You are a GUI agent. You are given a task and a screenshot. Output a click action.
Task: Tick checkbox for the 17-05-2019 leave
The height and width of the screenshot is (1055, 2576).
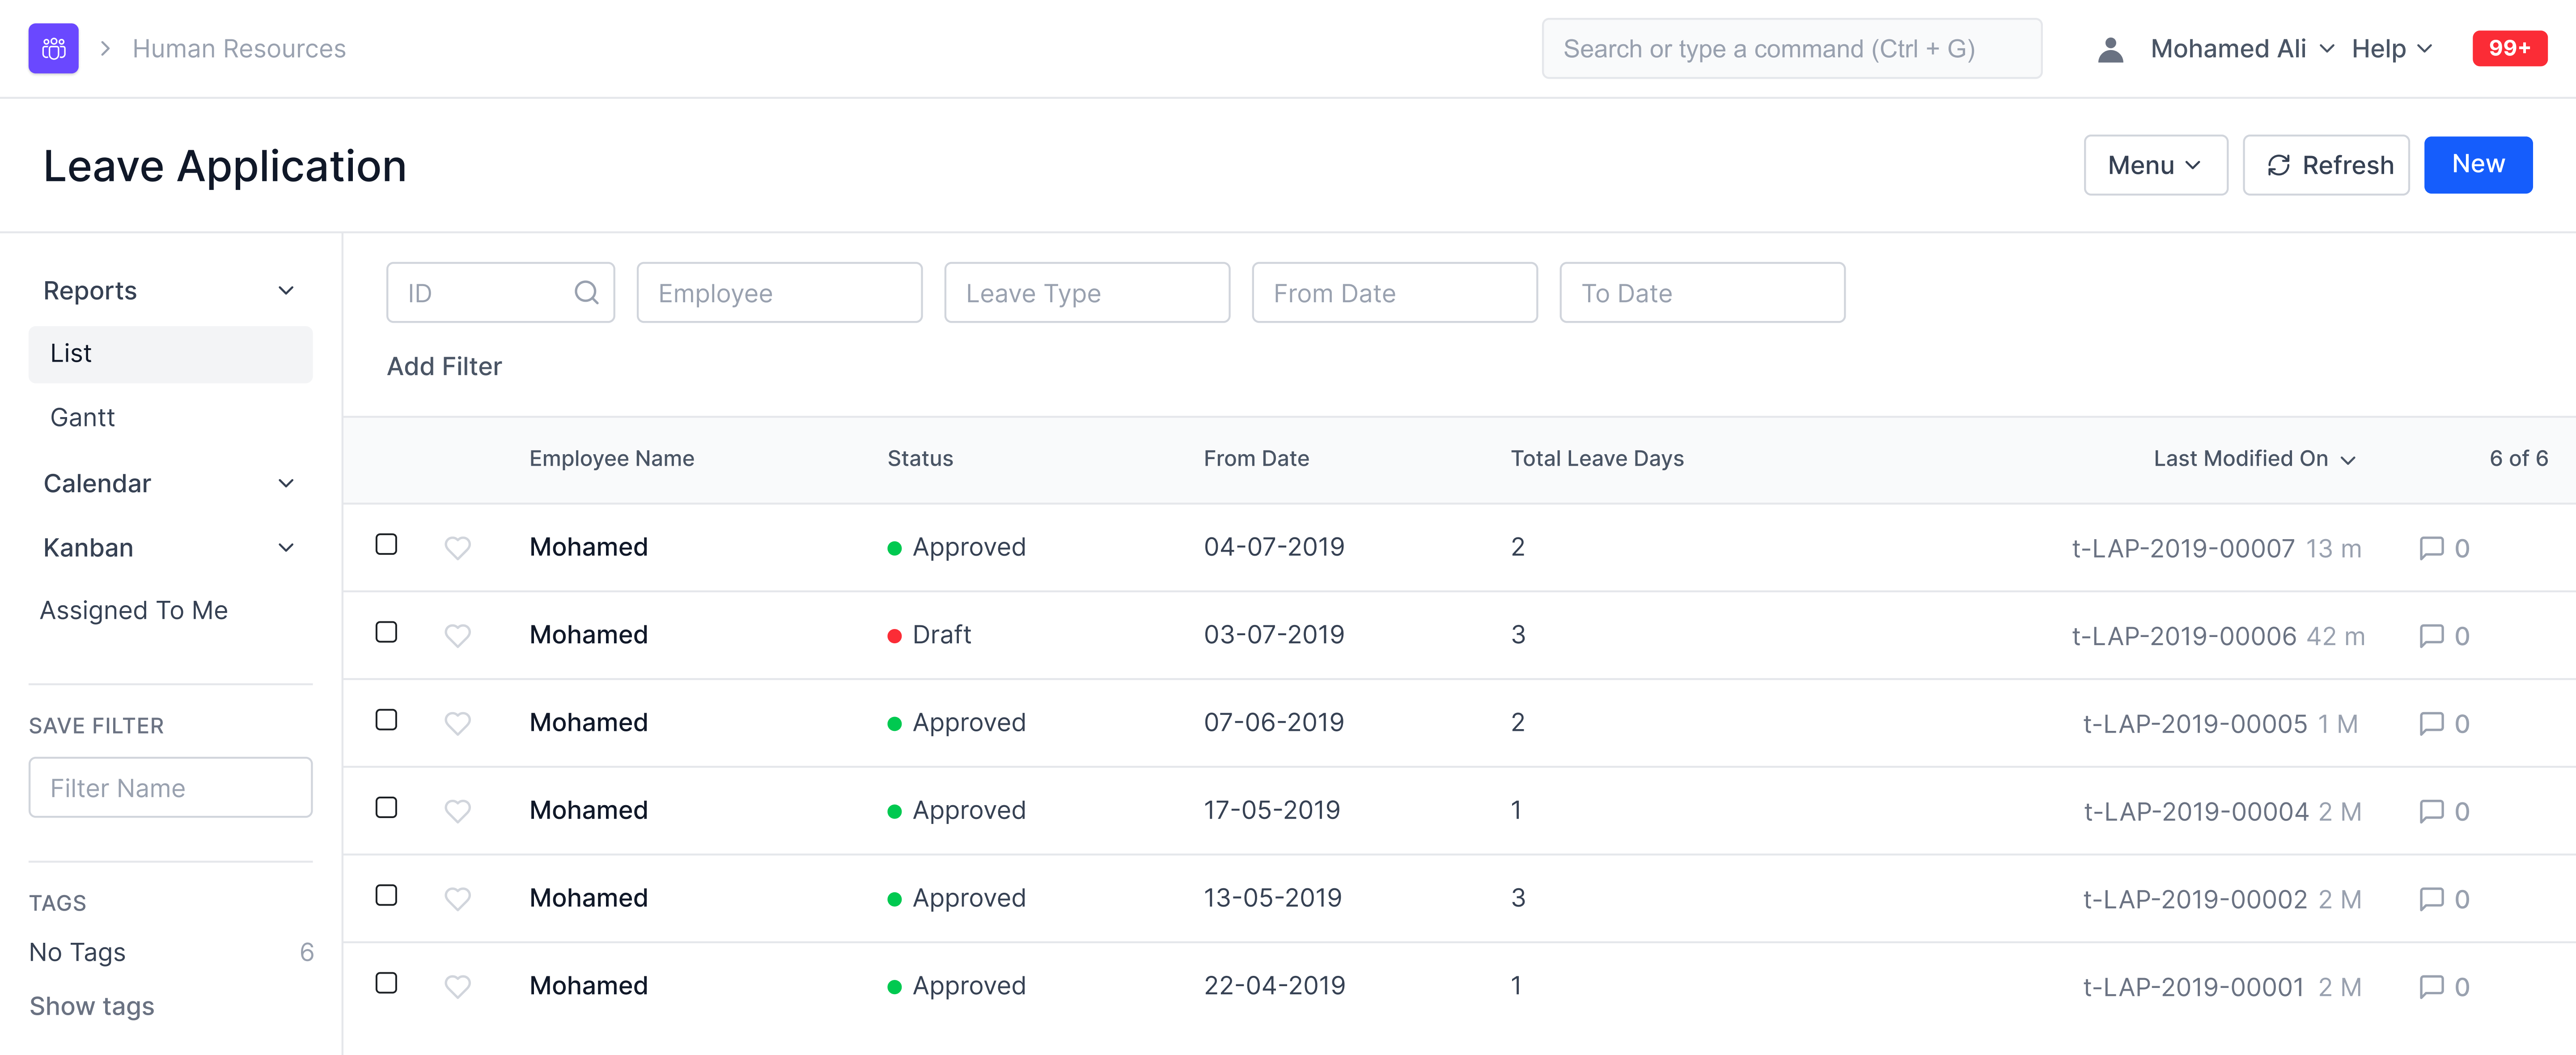point(386,808)
